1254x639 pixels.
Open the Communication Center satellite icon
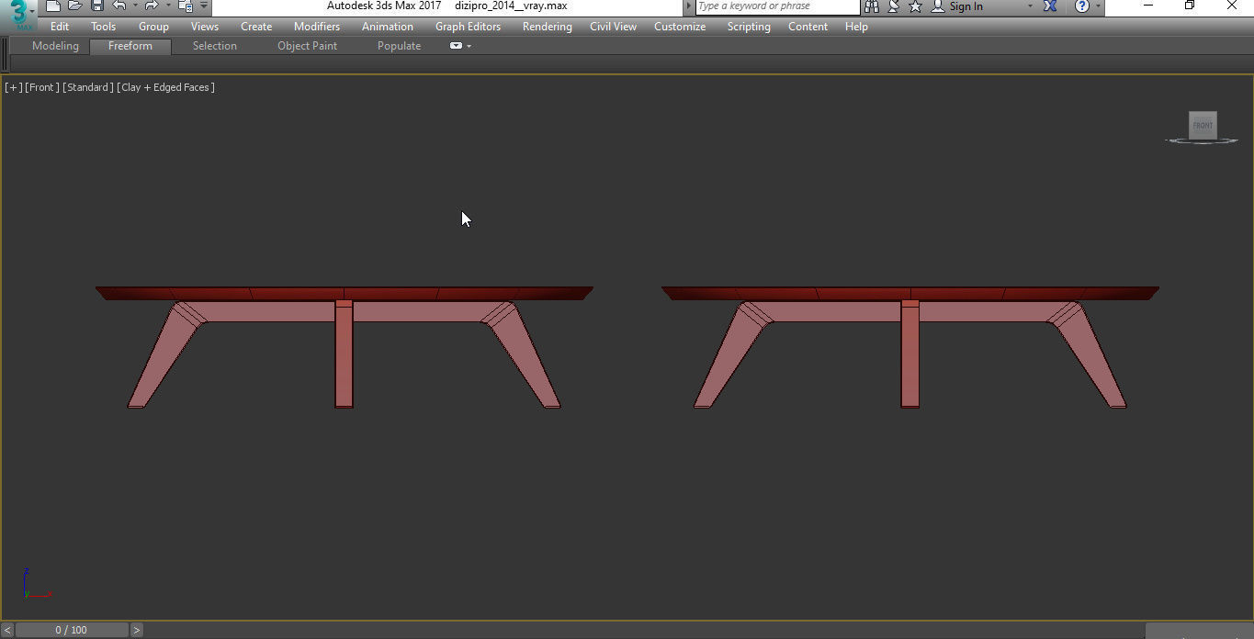[x=893, y=6]
